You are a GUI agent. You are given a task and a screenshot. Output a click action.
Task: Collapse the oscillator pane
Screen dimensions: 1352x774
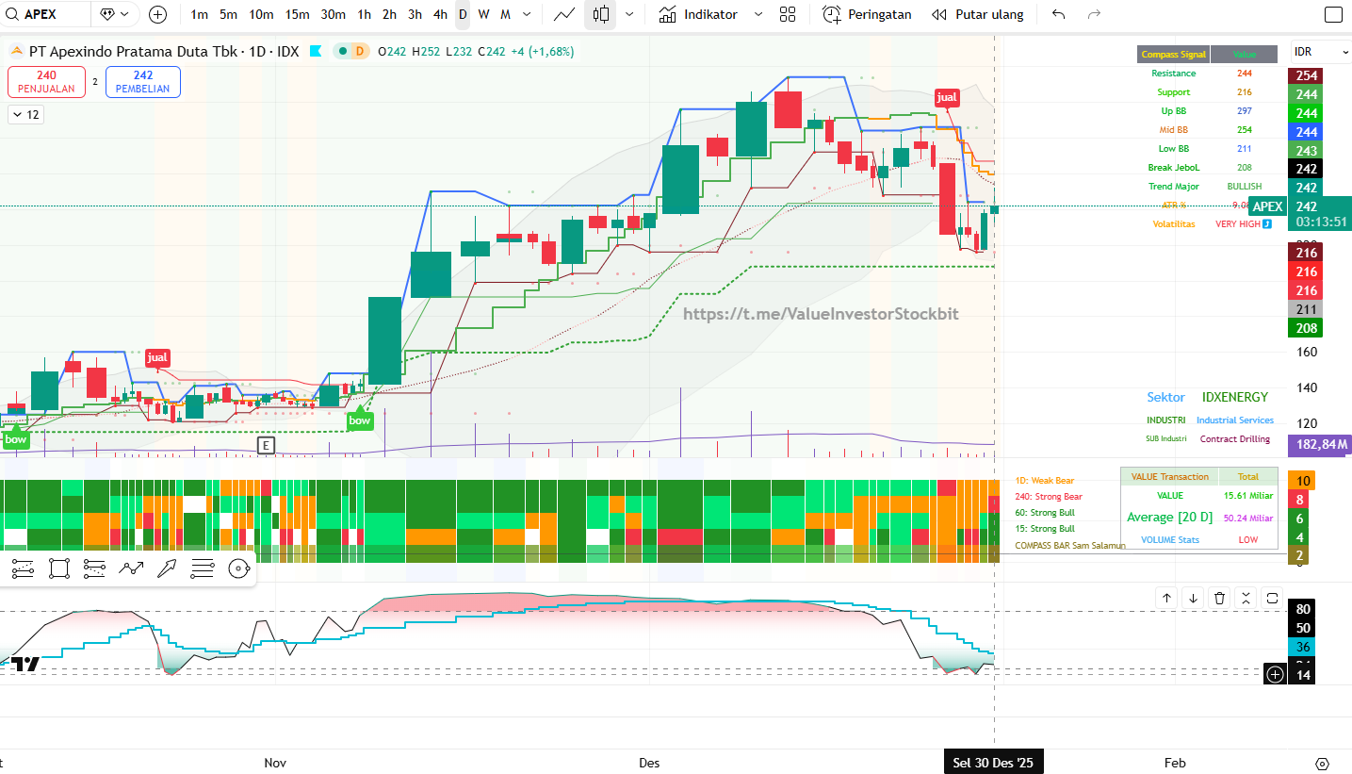[1246, 598]
